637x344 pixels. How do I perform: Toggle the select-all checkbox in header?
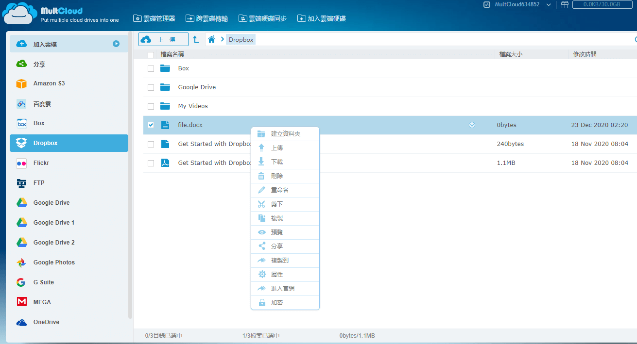click(x=151, y=55)
